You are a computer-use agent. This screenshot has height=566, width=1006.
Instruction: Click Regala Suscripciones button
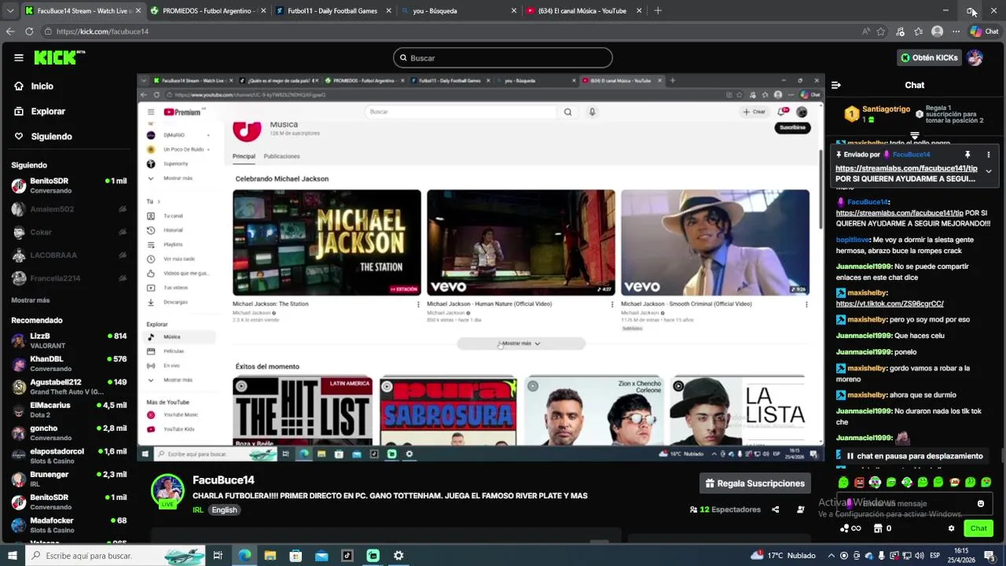pos(754,483)
